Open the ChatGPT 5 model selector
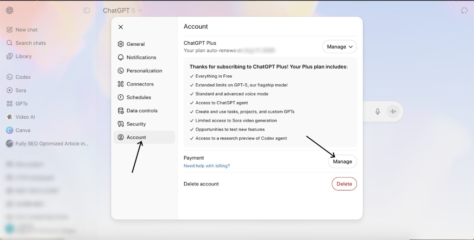 tap(122, 11)
